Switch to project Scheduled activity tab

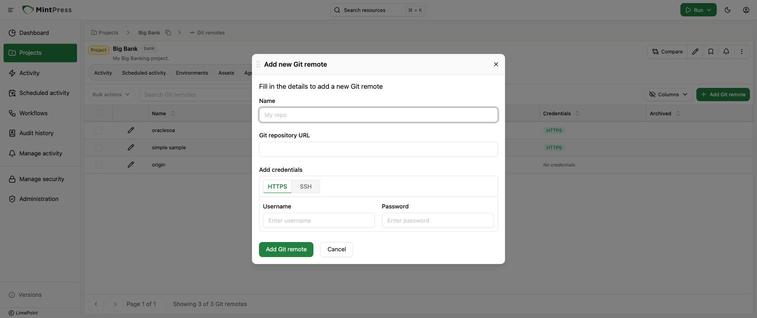144,73
